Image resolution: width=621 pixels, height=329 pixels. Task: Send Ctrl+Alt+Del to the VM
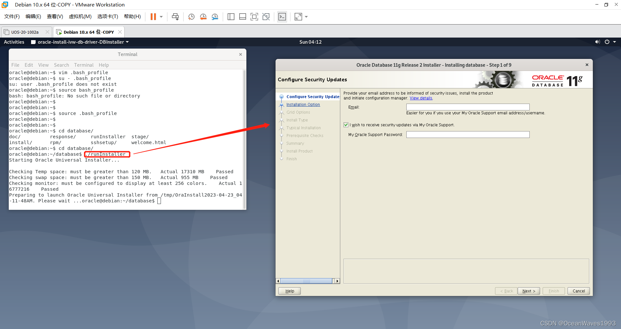175,17
